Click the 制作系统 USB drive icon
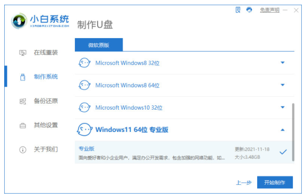Viewport: 306px width, 196px height. coord(23,77)
